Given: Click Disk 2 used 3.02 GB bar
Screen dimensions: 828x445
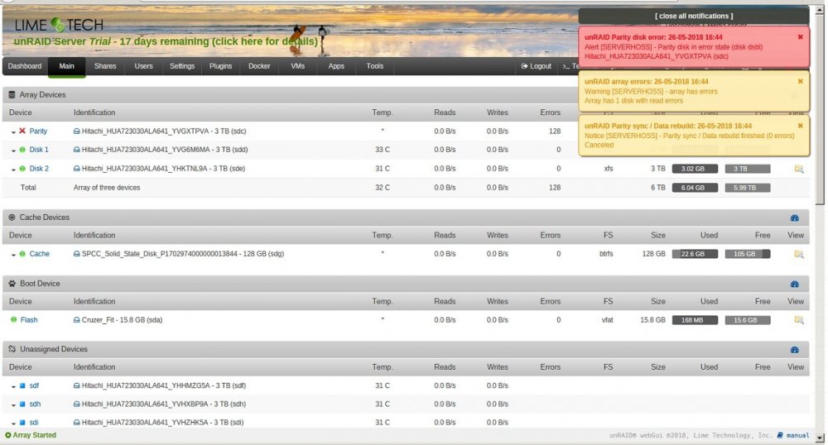Looking at the screenshot, I should [x=695, y=169].
